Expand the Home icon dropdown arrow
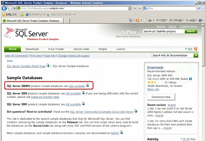This screenshot has width=206, height=141. (134, 20)
